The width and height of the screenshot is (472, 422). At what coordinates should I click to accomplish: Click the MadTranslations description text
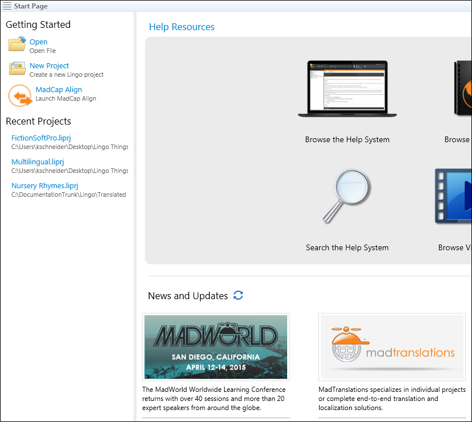(392, 399)
